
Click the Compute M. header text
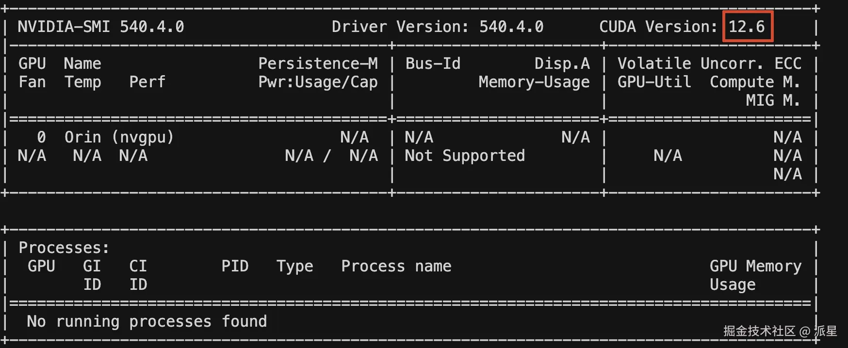[755, 82]
